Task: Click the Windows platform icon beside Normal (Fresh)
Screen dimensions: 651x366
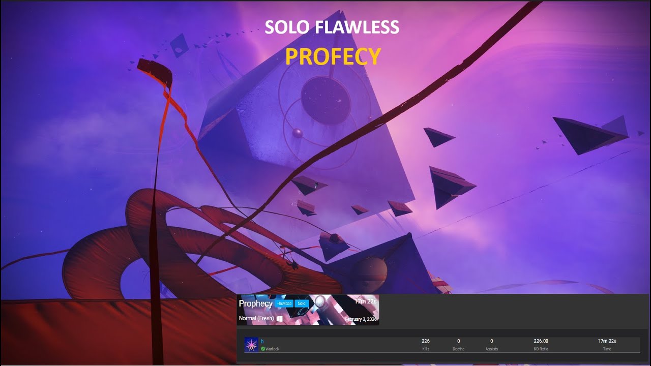Action: (279, 318)
